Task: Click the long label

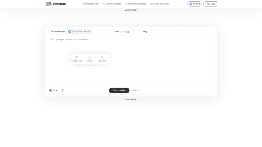Action: (145, 32)
